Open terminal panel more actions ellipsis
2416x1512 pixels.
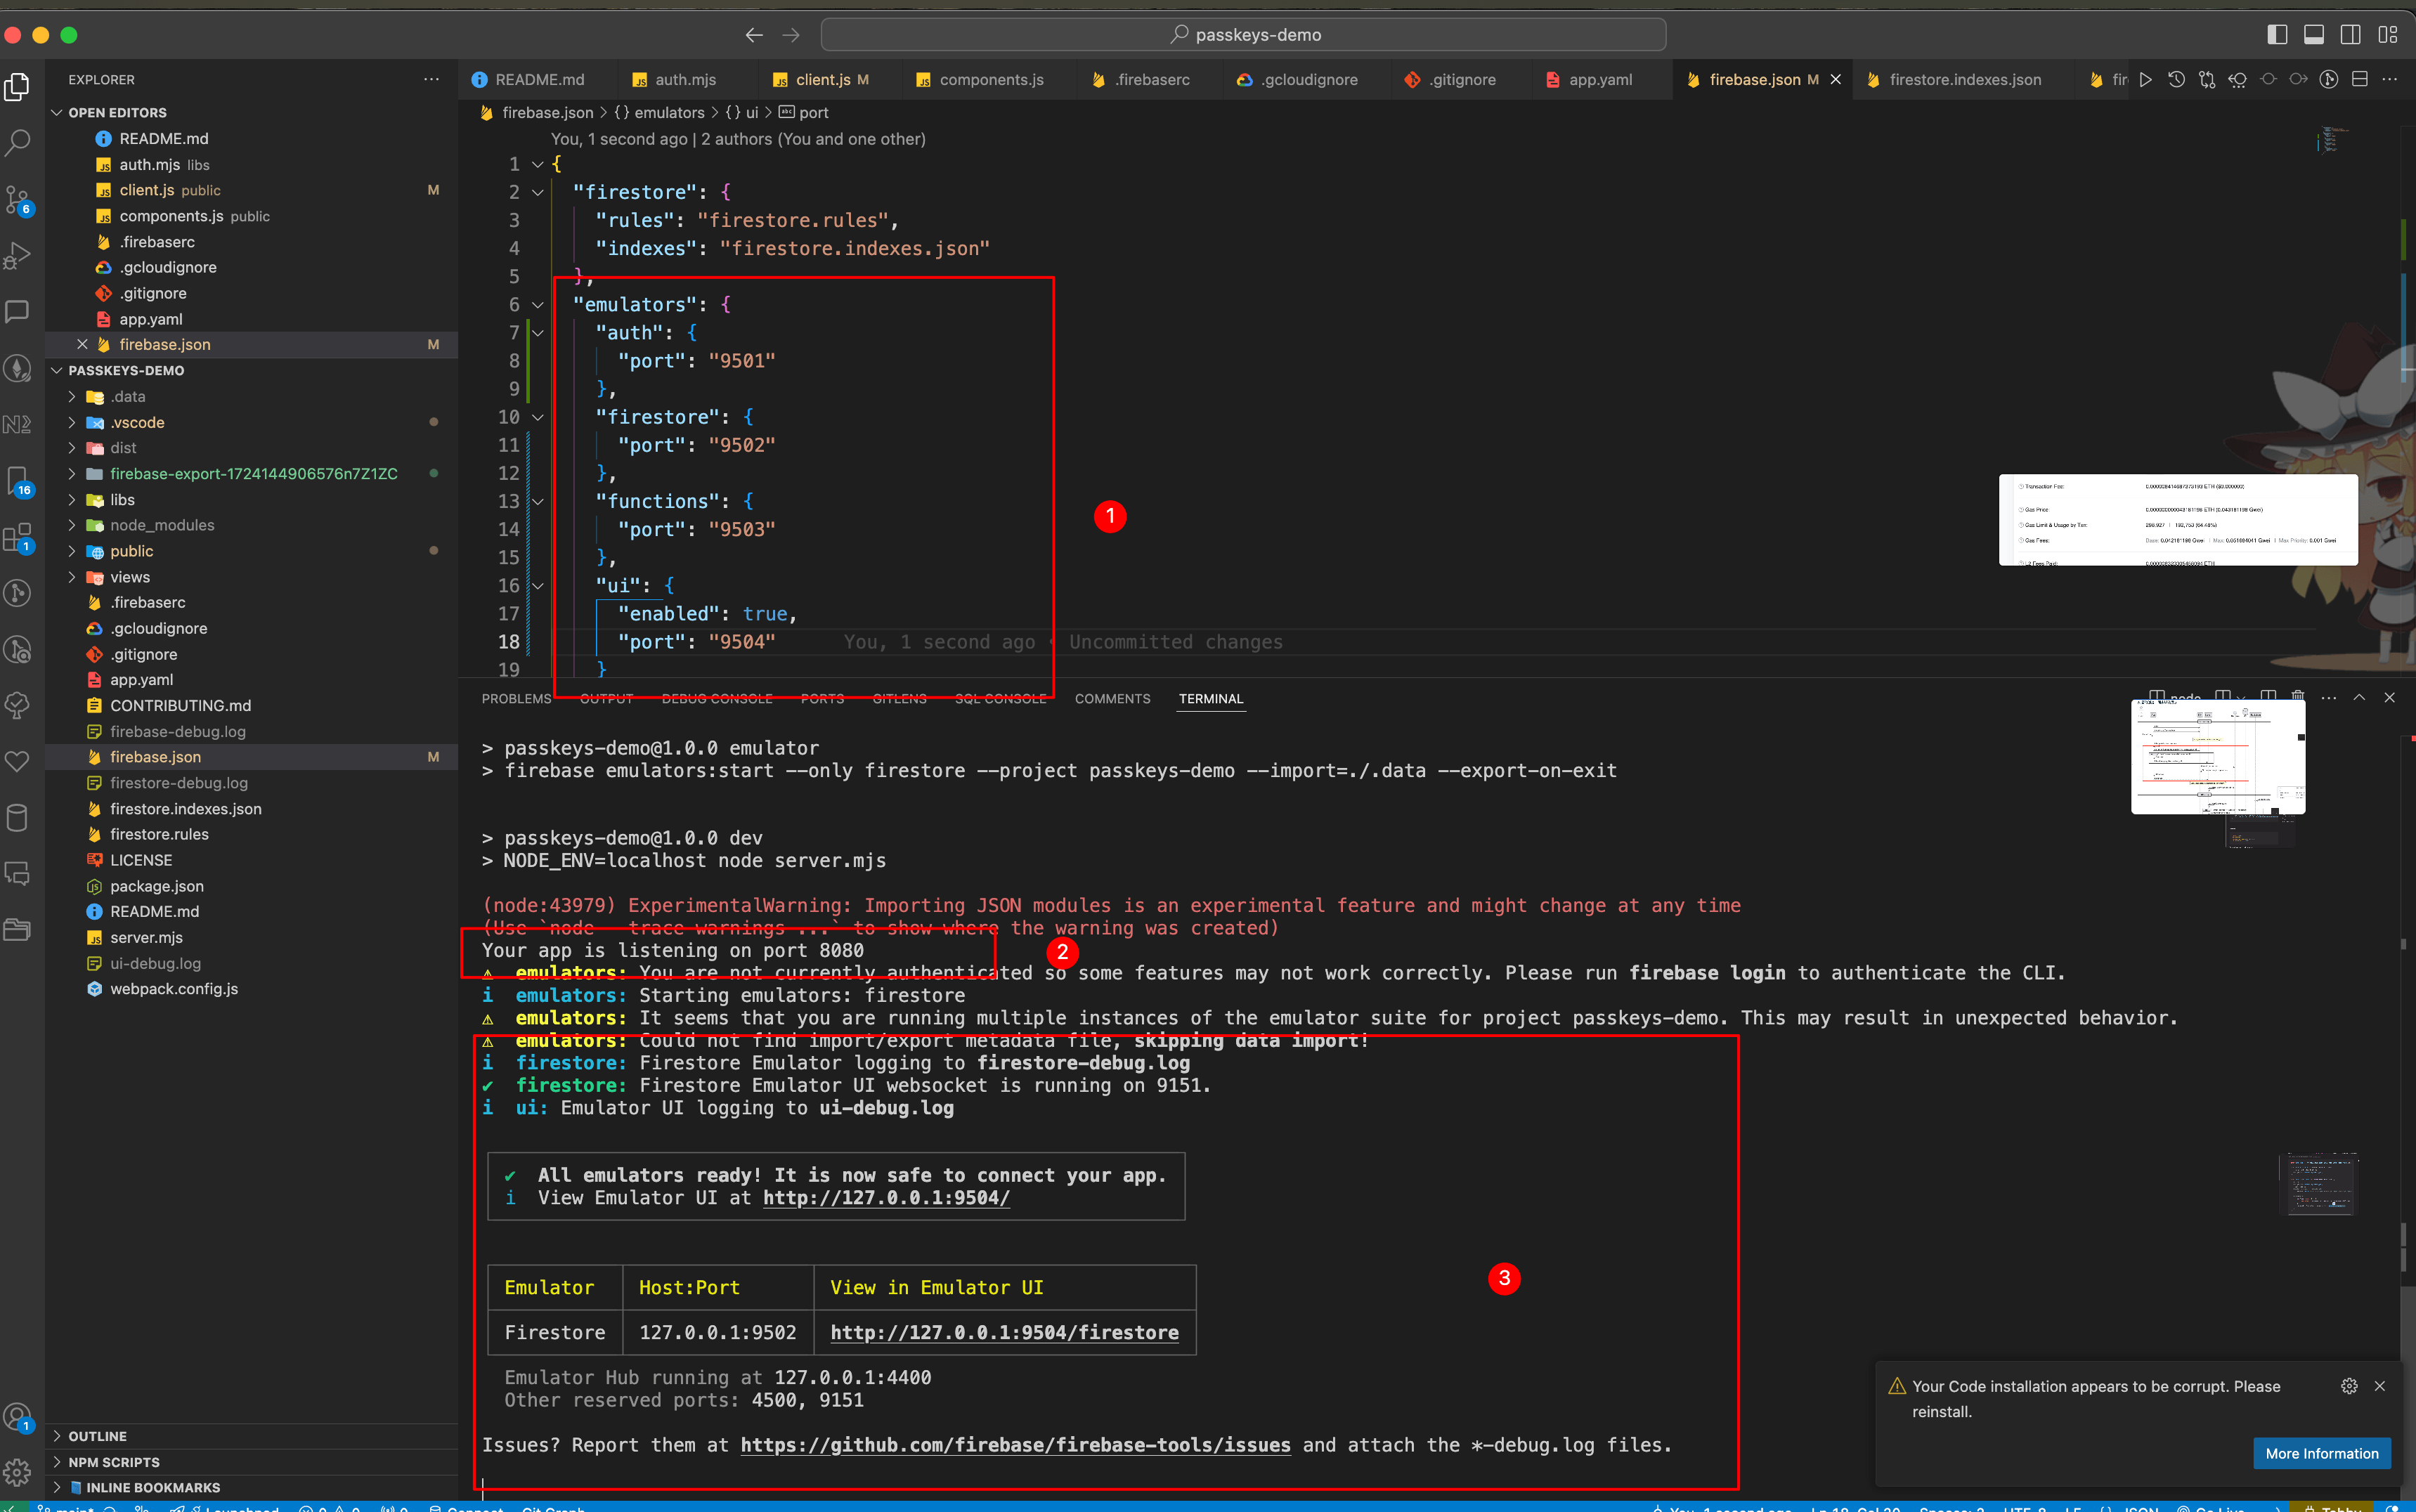click(2329, 698)
